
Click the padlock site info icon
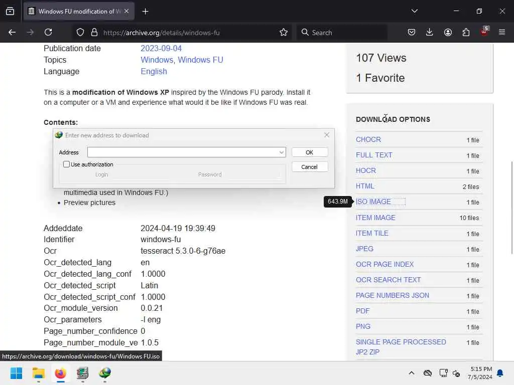click(94, 32)
